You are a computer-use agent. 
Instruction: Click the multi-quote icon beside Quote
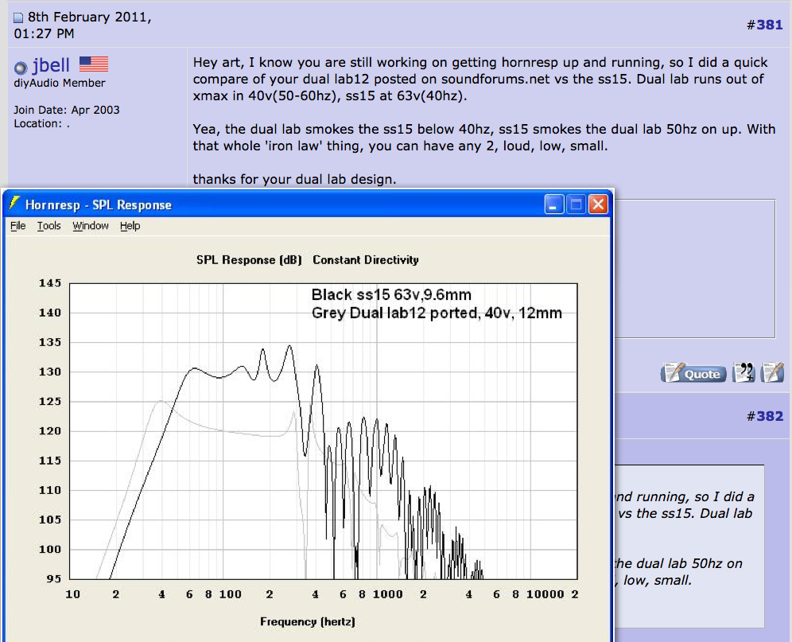tap(743, 373)
